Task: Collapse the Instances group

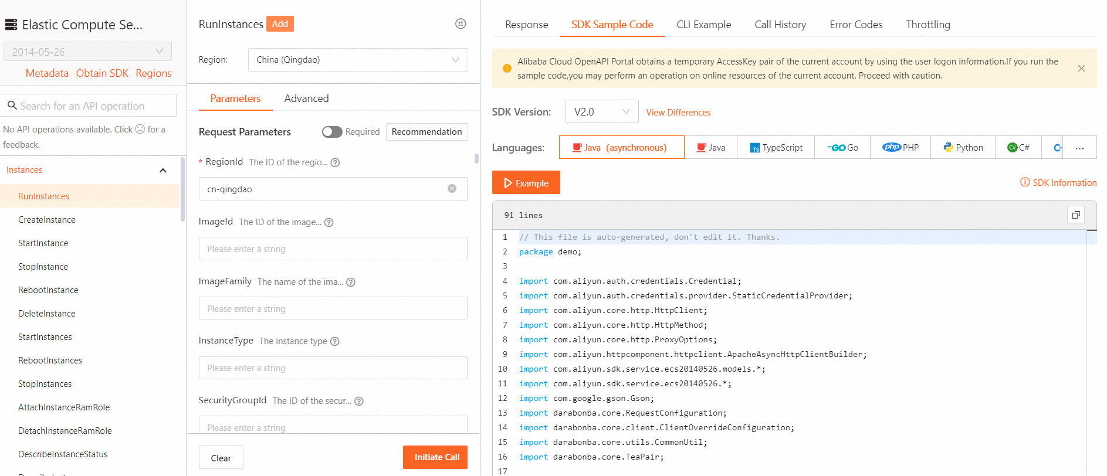Action: coord(163,171)
